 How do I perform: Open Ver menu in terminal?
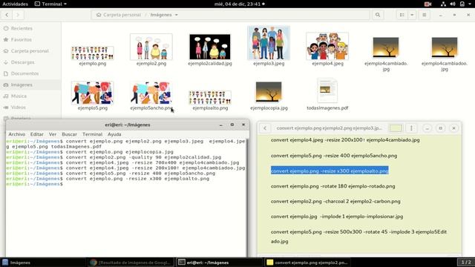pos(53,134)
